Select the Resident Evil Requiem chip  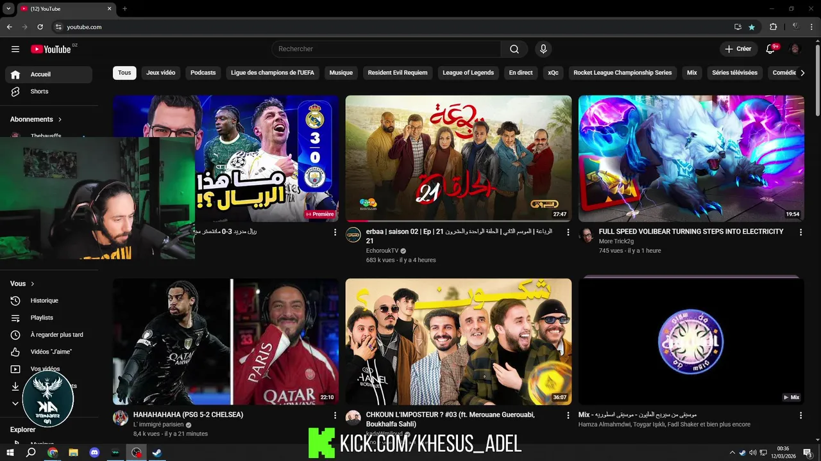398,73
